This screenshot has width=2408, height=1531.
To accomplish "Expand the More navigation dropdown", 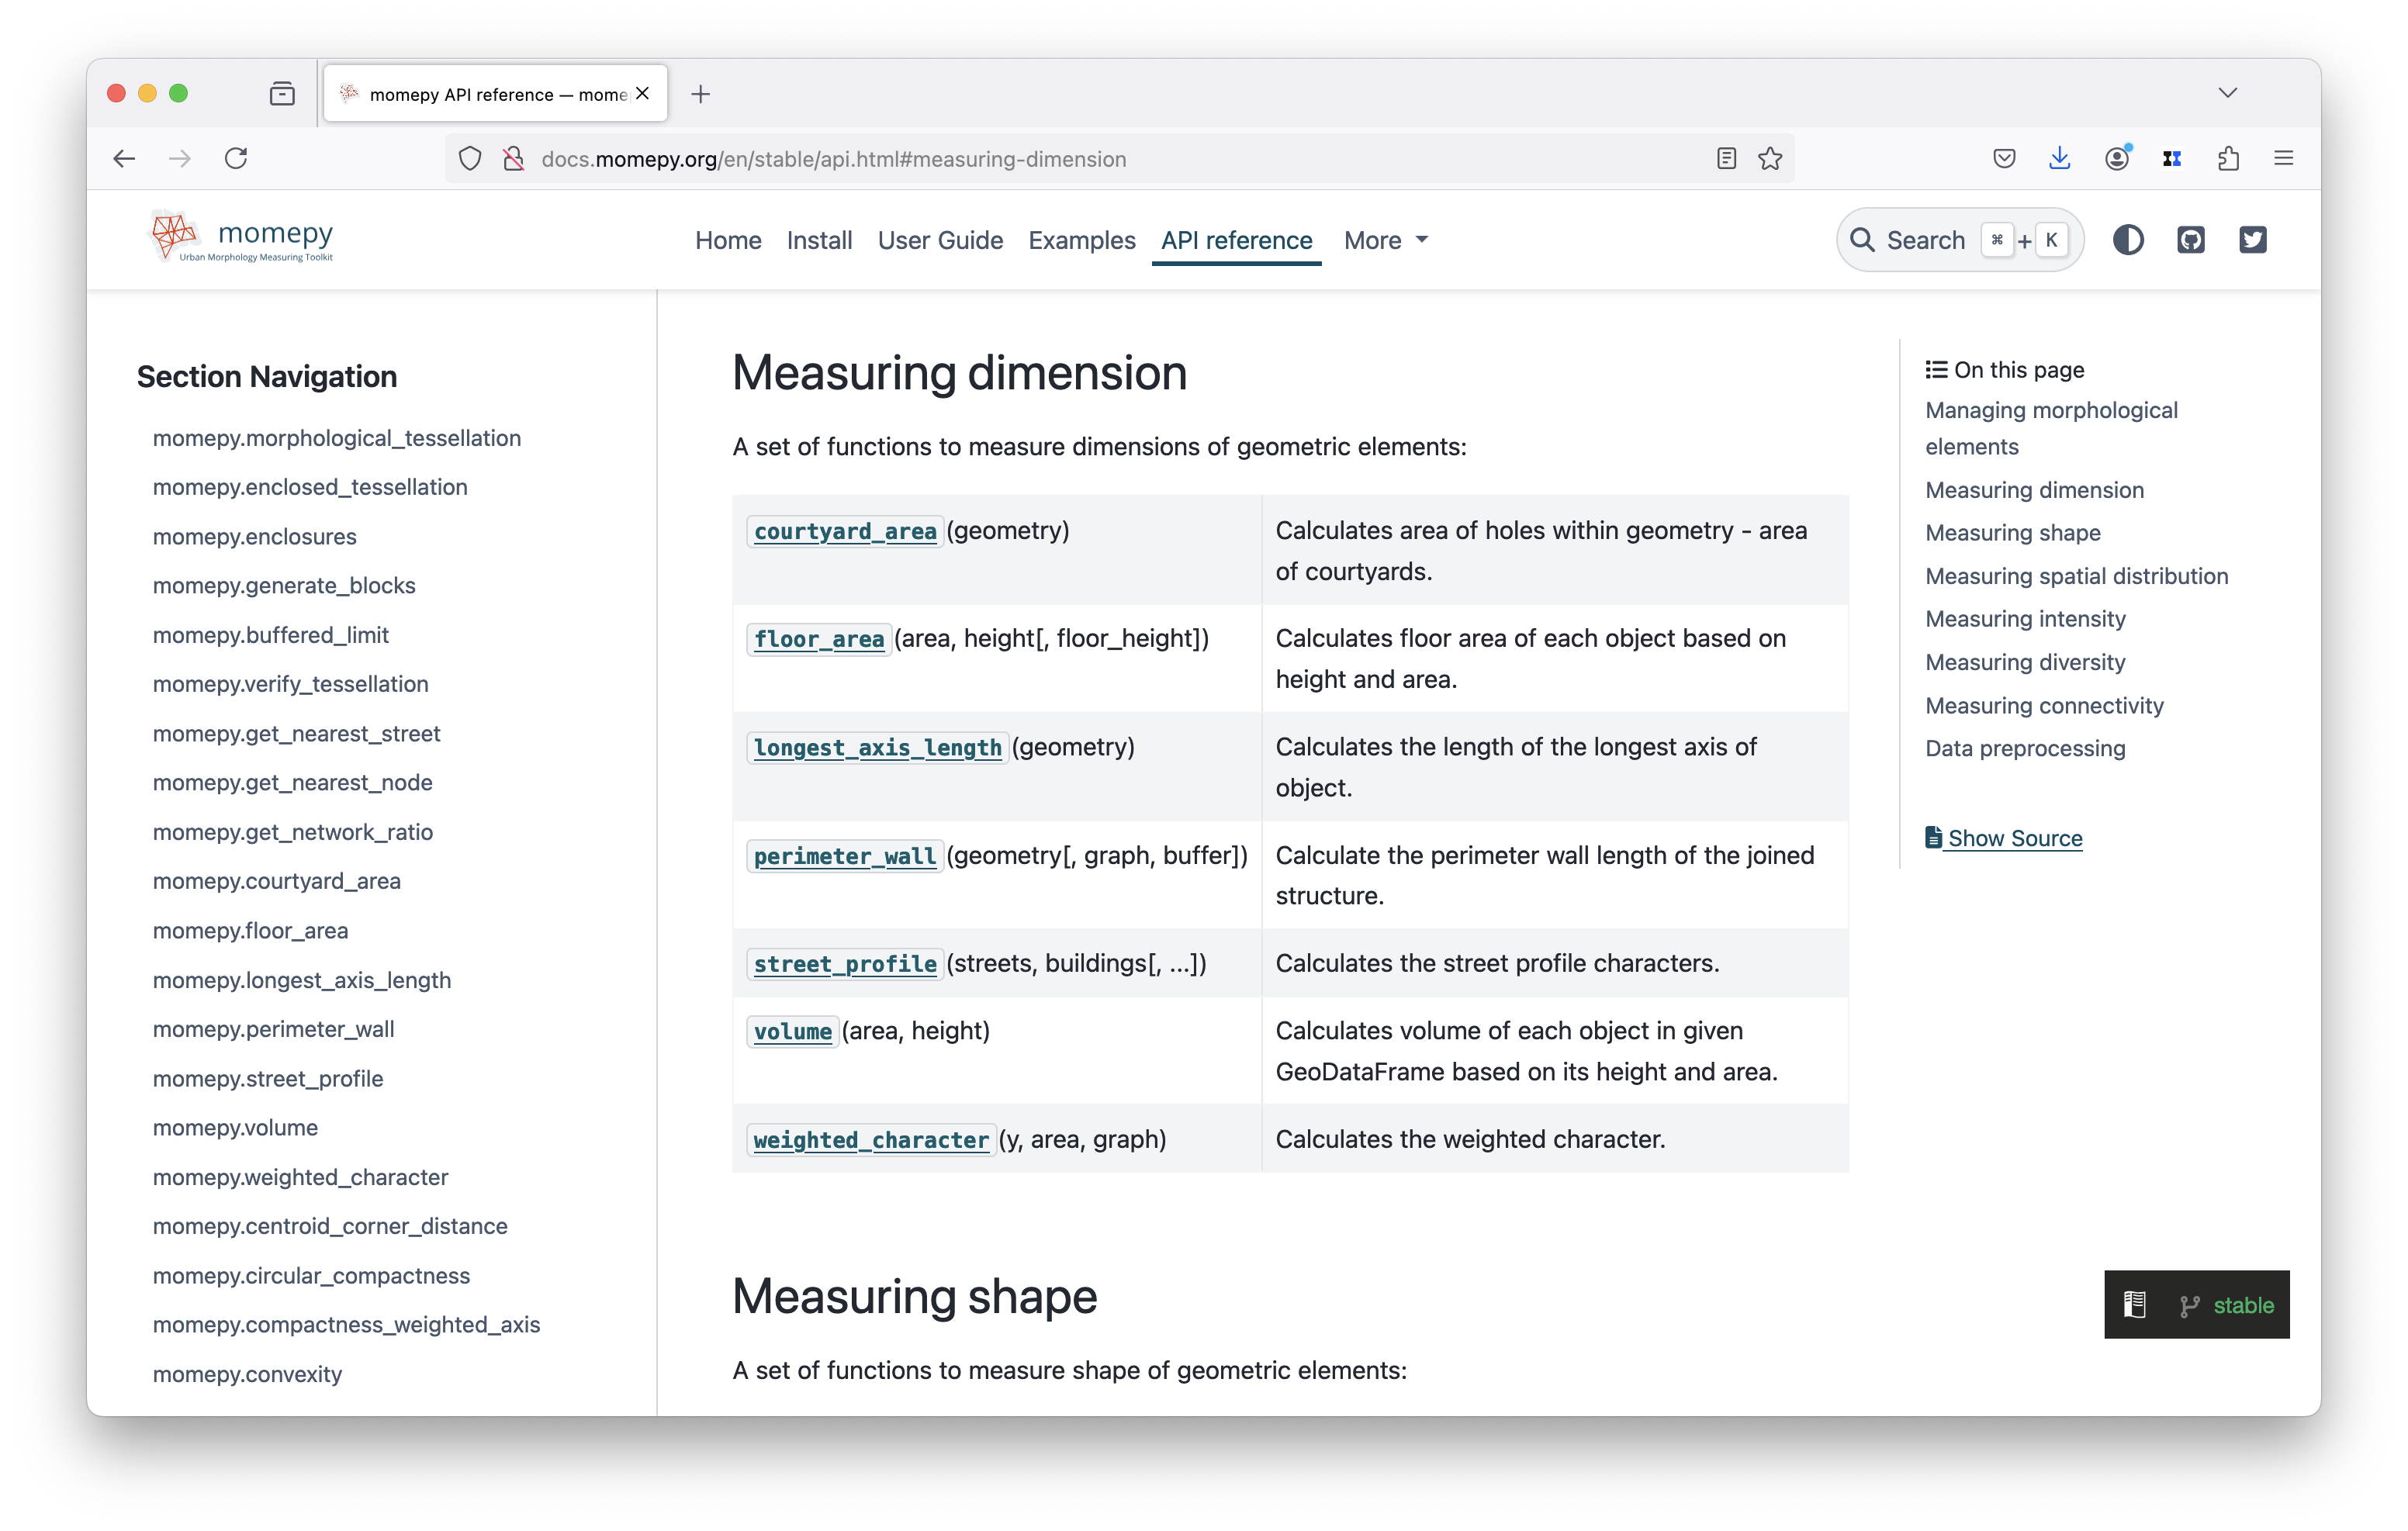I will coord(1385,240).
